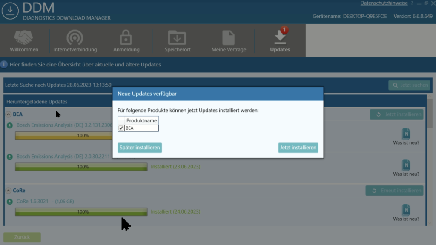Go to the Speicherort tab
436x245 pixels.
pos(178,41)
